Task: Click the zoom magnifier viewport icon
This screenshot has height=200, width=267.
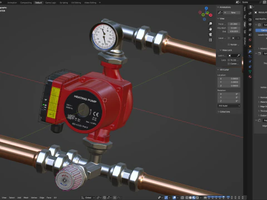Action: (210, 24)
